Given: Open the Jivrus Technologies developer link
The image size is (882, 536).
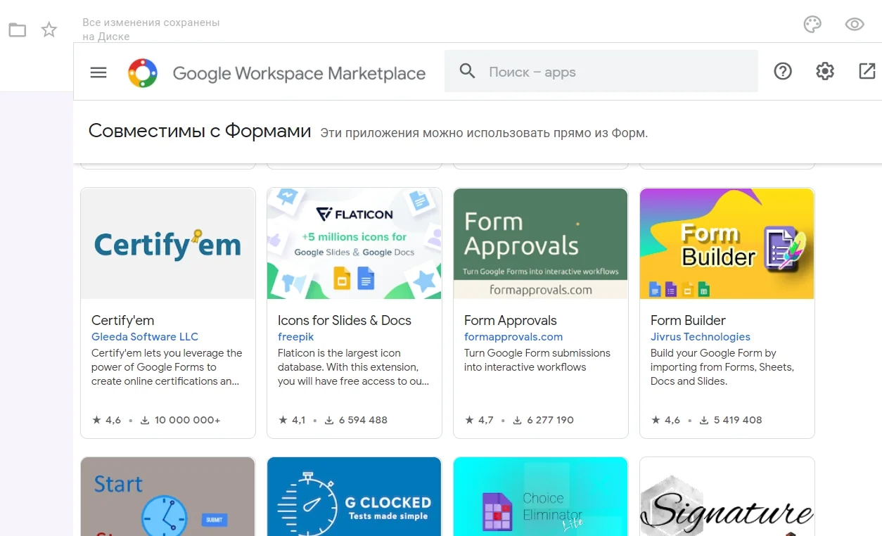Looking at the screenshot, I should [700, 337].
